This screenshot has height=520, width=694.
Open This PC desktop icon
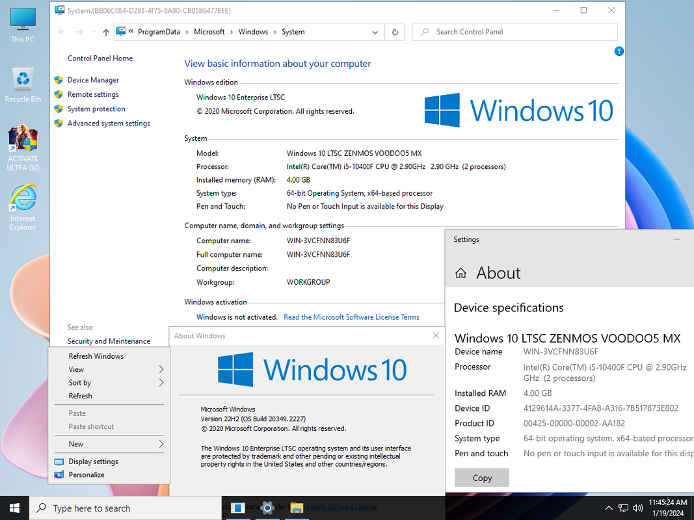[x=23, y=25]
